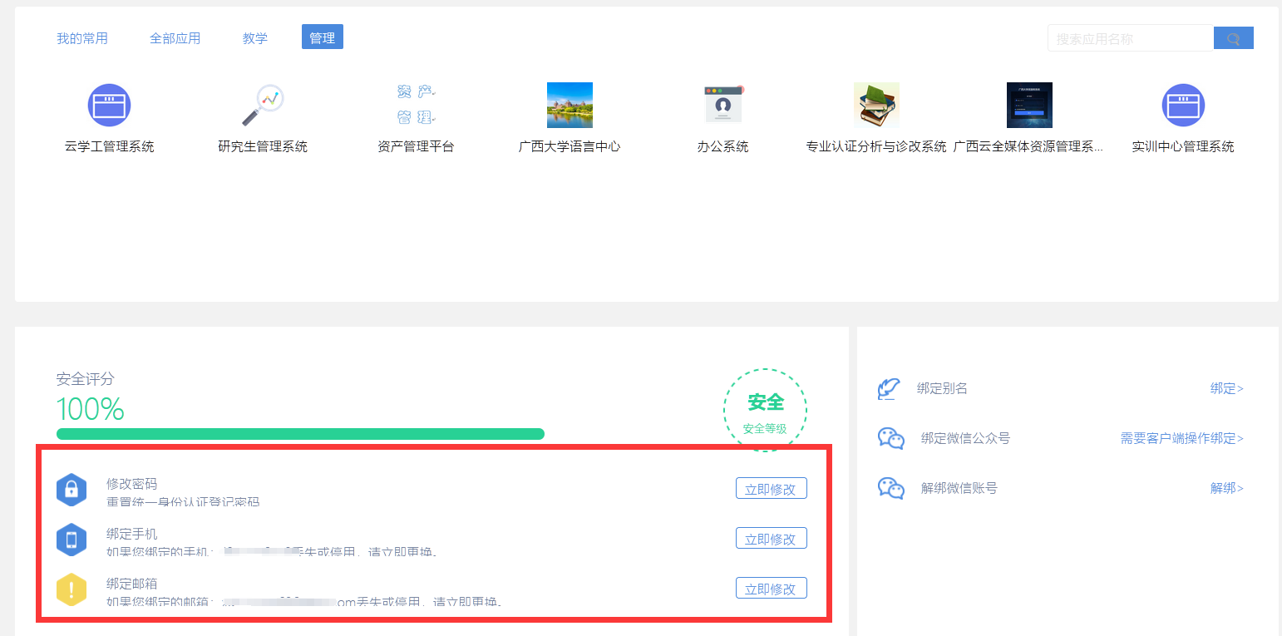The image size is (1282, 636).
Task: Select the 教学 tab
Action: (255, 38)
